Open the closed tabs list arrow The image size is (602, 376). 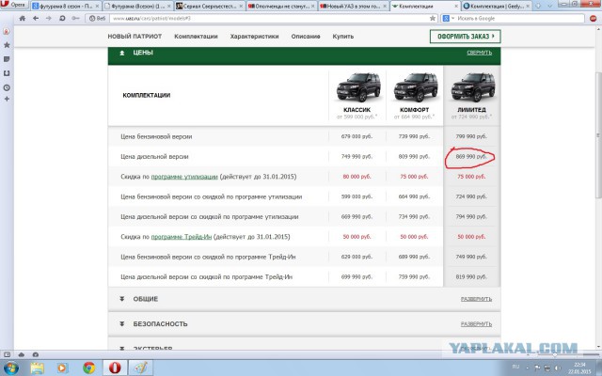pyautogui.click(x=549, y=6)
